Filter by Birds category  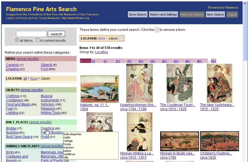point(10,152)
